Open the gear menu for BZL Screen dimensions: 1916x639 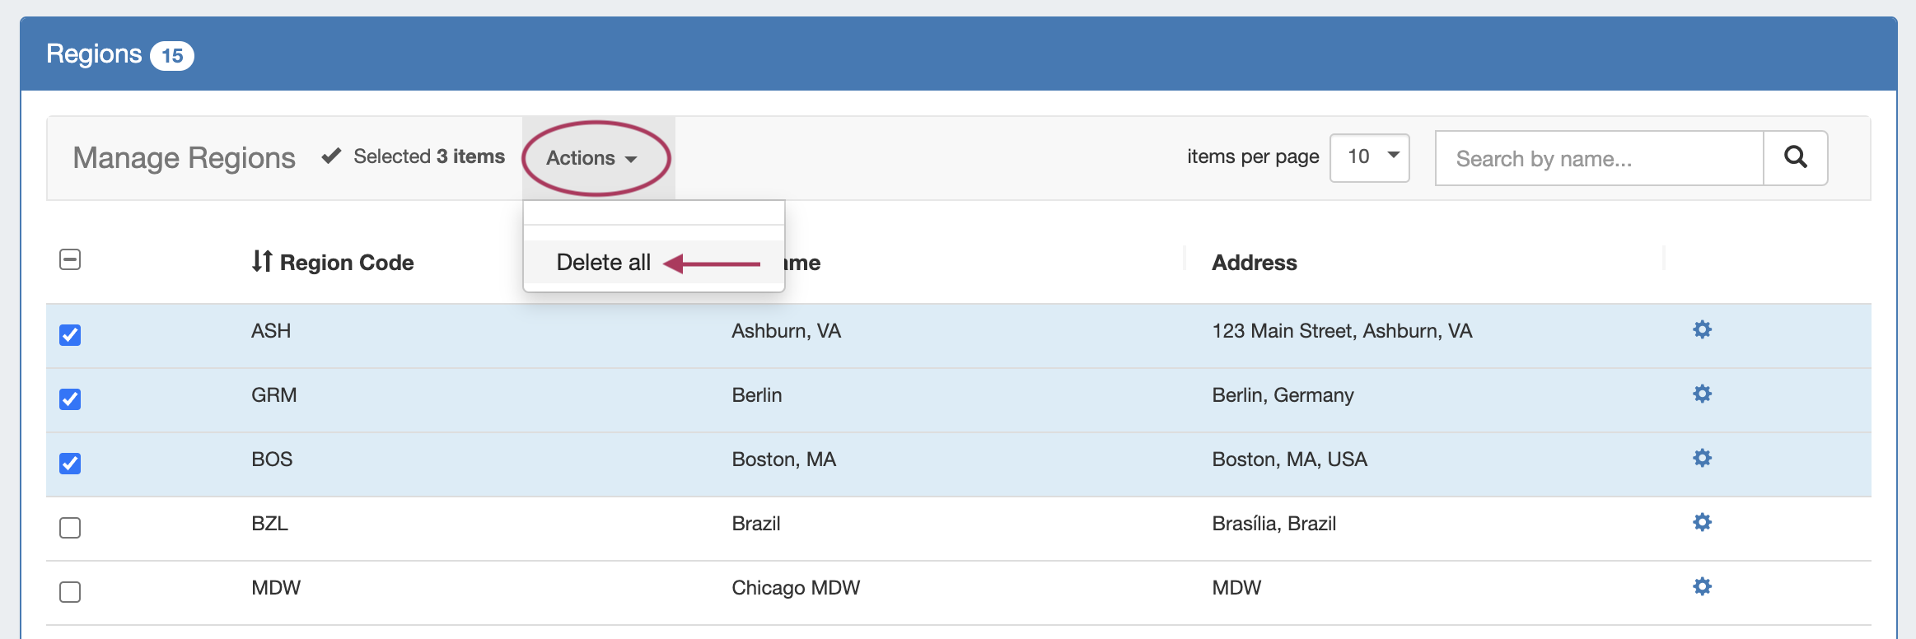click(1702, 523)
